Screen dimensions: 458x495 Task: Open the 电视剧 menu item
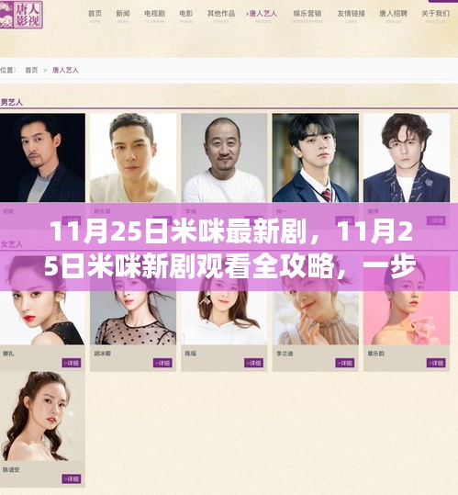coord(154,17)
